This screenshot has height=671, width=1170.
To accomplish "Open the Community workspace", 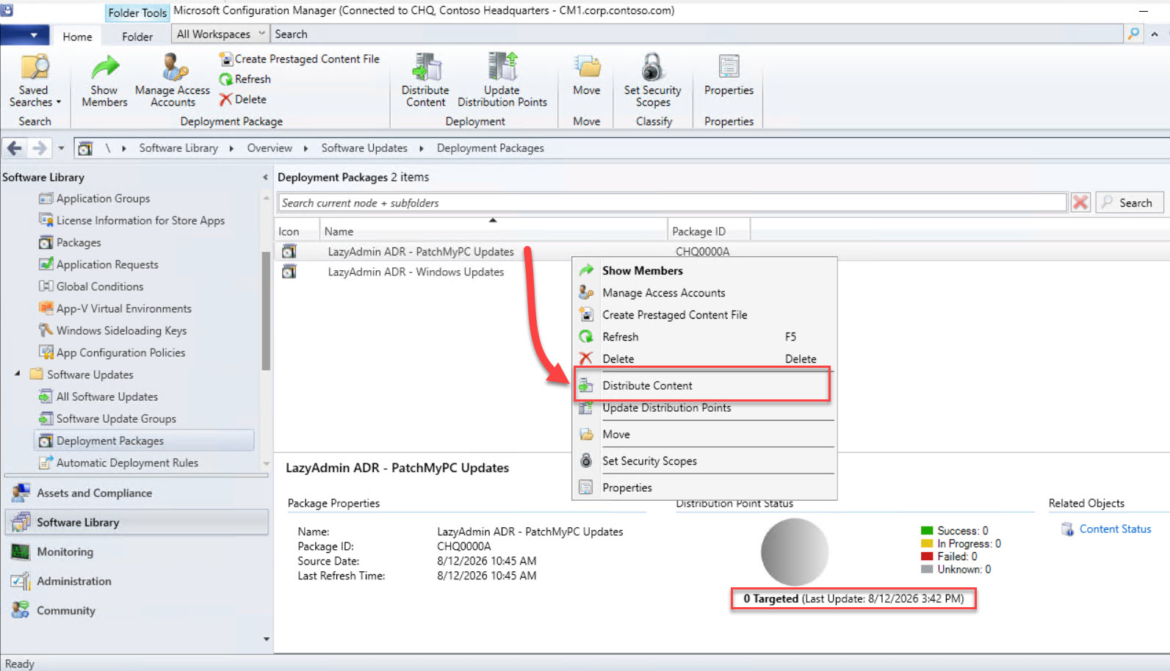I will click(x=137, y=611).
